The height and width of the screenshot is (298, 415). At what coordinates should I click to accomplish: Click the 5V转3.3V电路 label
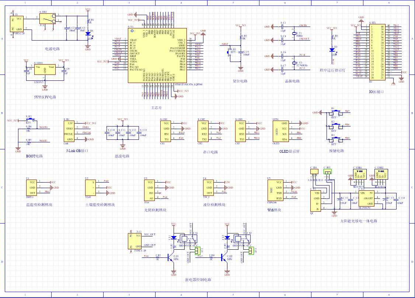45,97
